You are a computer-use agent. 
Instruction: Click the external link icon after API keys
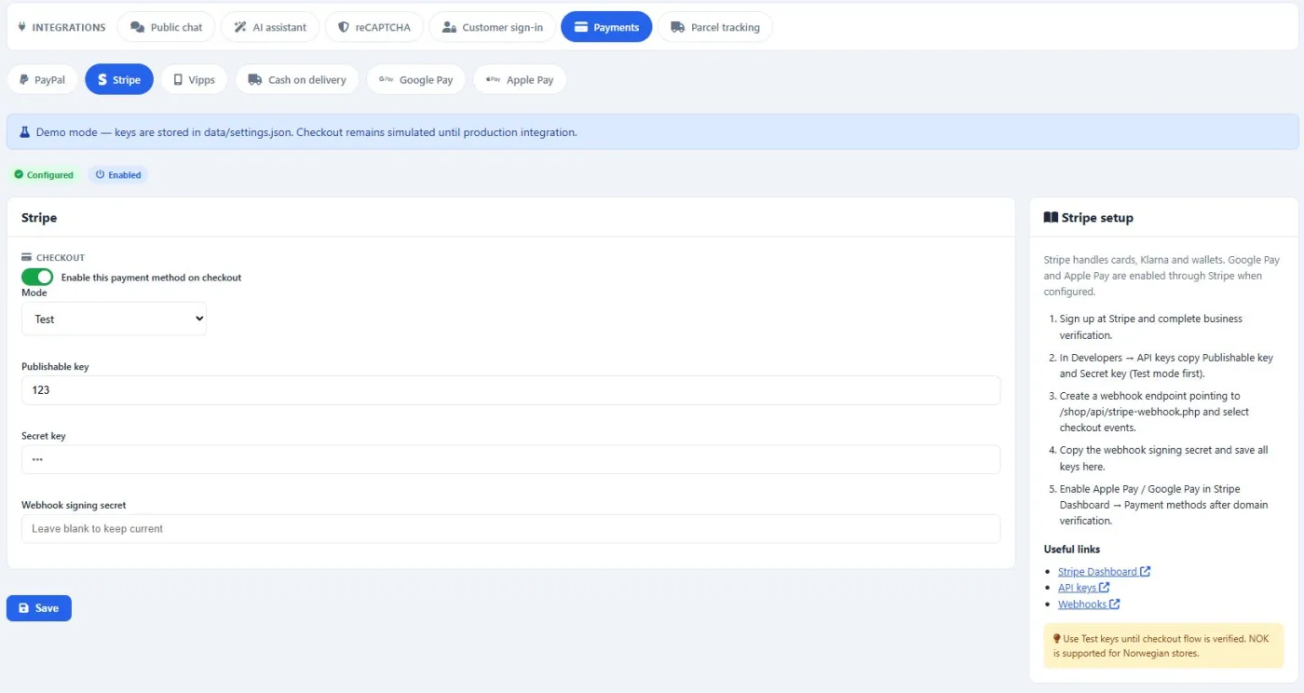coord(1105,588)
